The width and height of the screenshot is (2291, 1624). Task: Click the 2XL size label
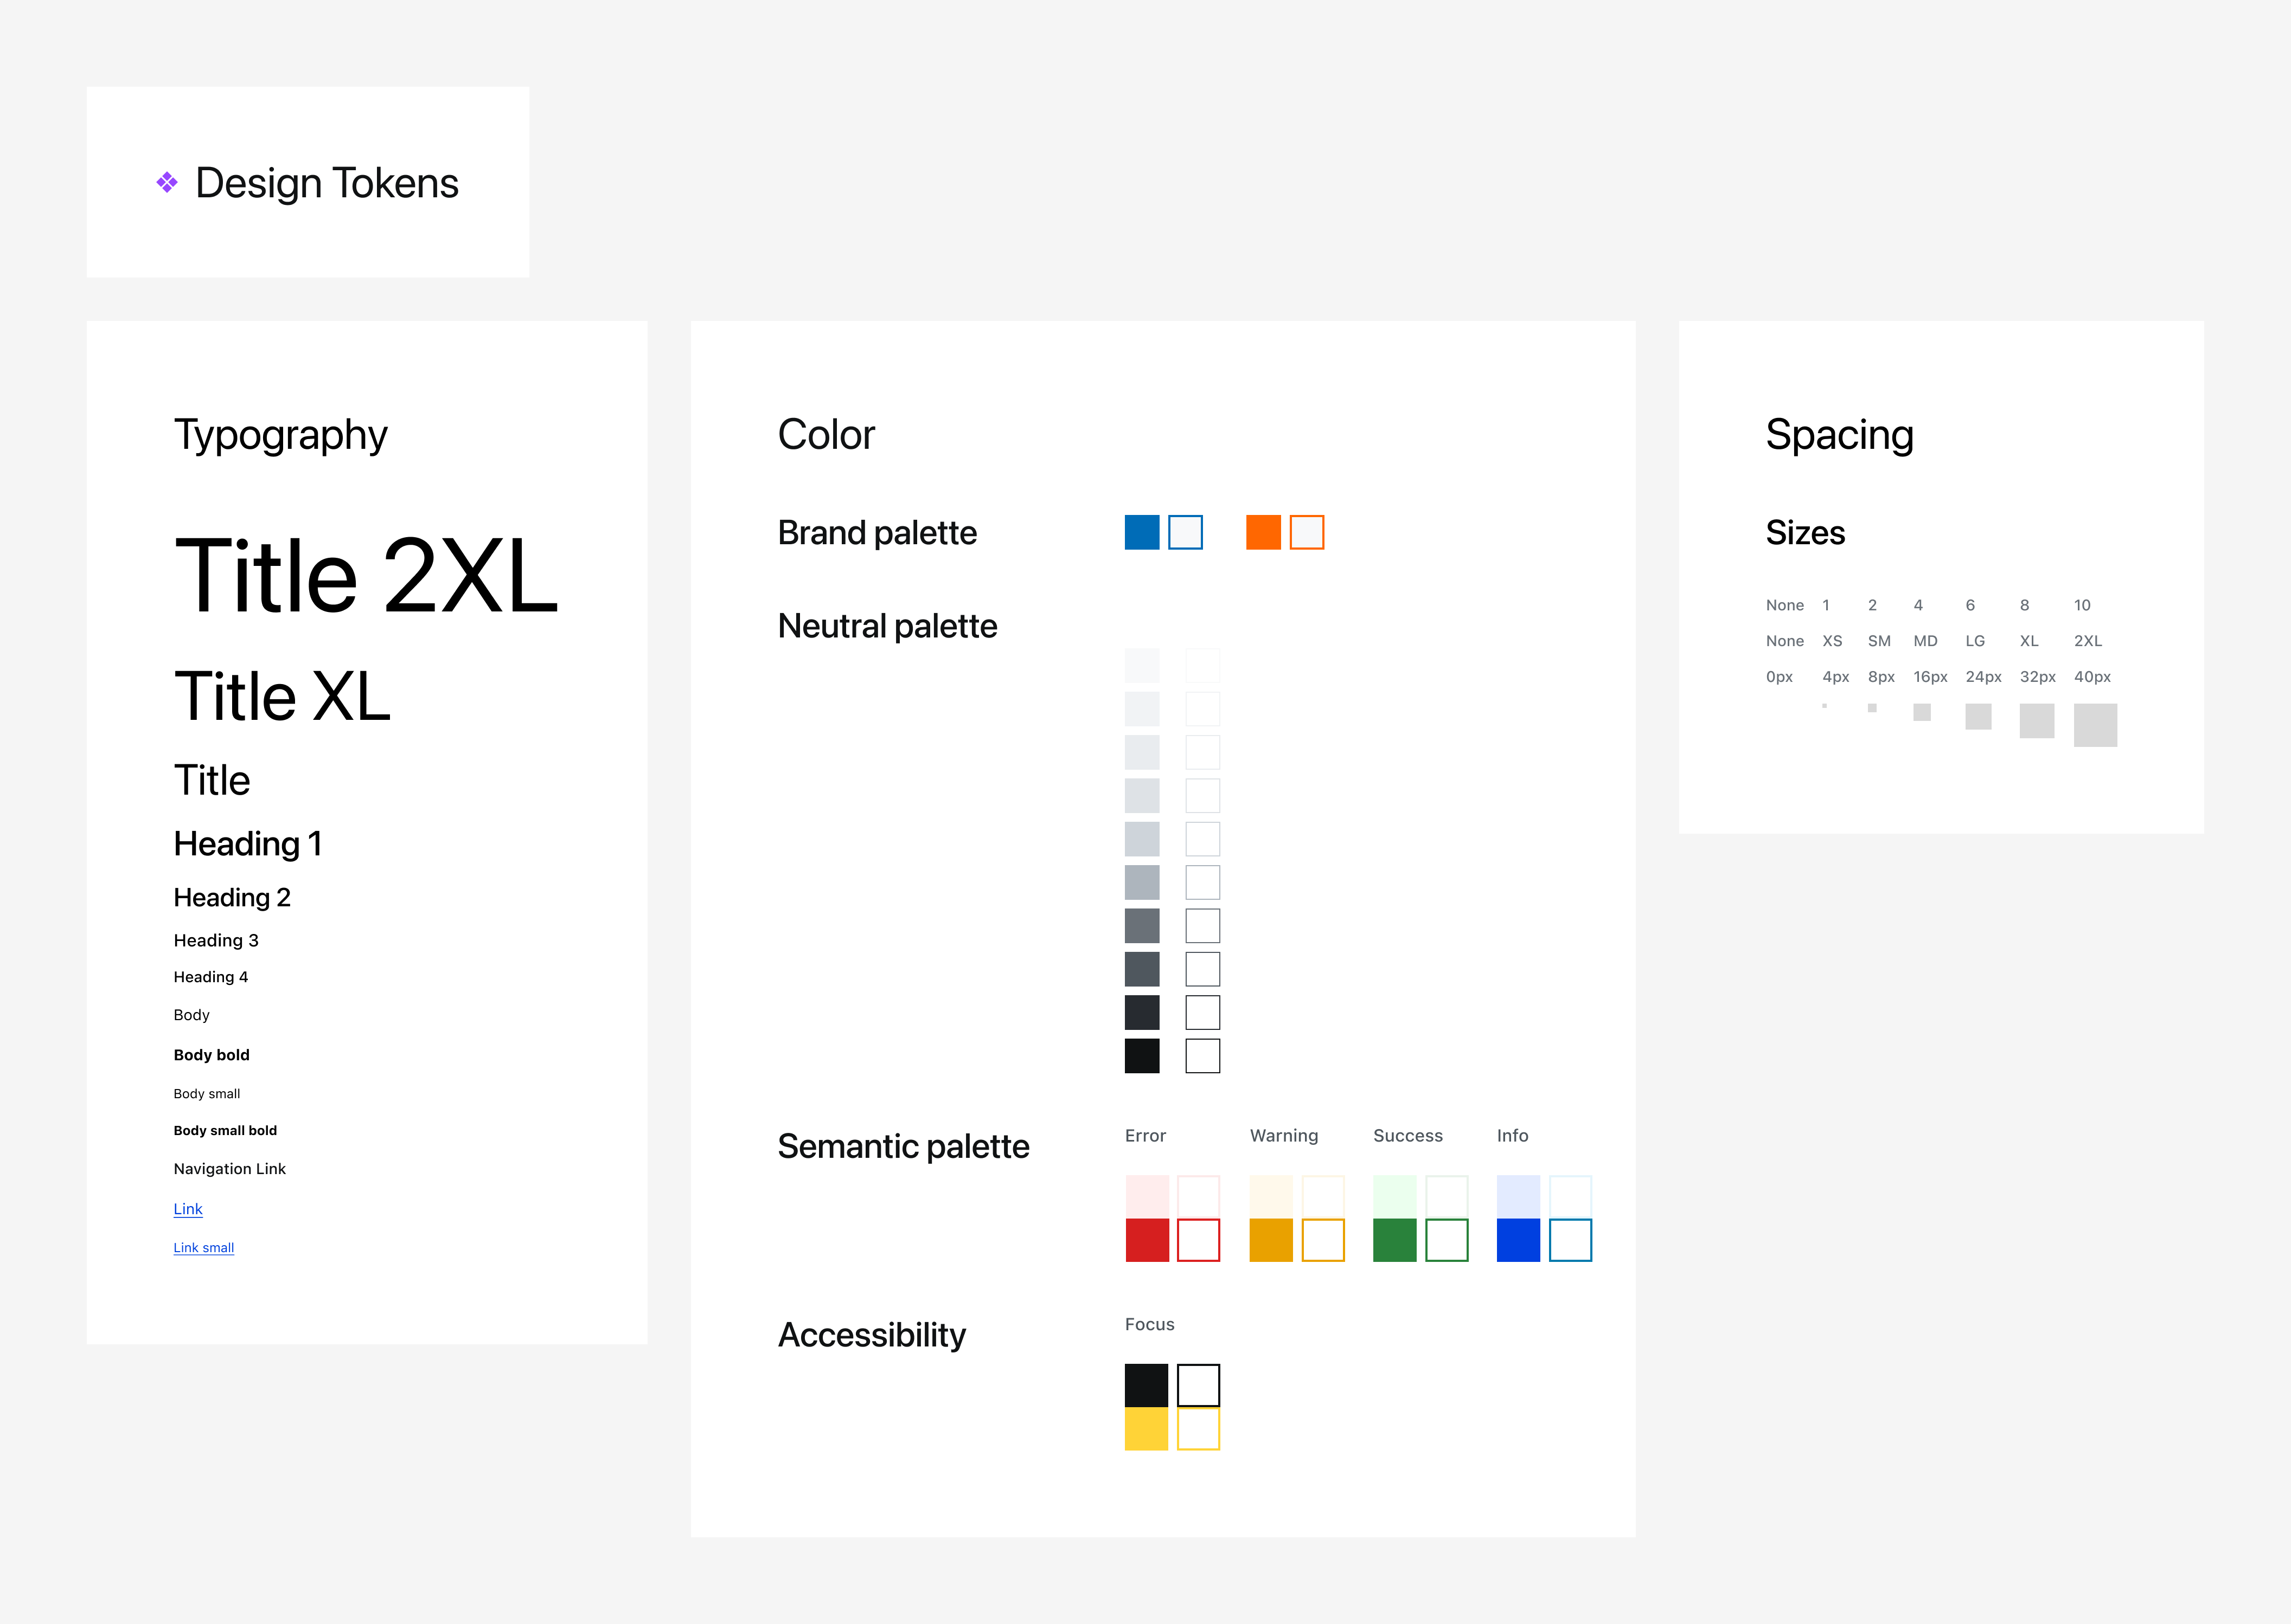pyautogui.click(x=2088, y=641)
